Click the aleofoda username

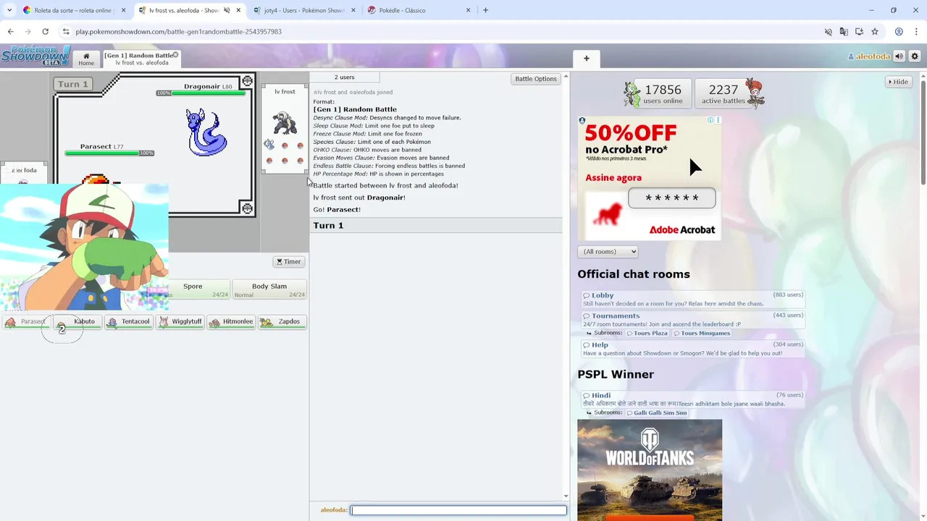[869, 56]
